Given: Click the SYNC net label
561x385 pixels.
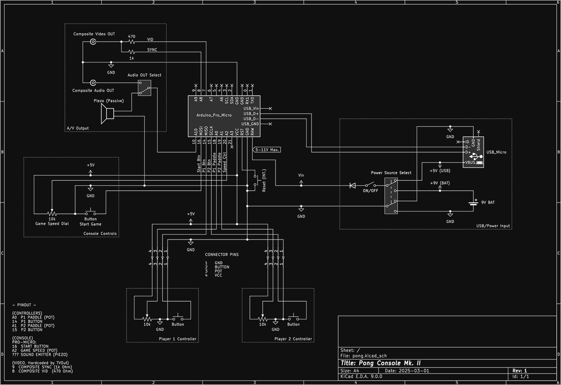Looking at the screenshot, I should point(152,50).
